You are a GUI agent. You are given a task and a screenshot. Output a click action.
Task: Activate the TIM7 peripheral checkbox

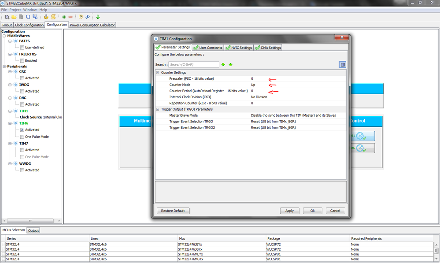[22, 150]
